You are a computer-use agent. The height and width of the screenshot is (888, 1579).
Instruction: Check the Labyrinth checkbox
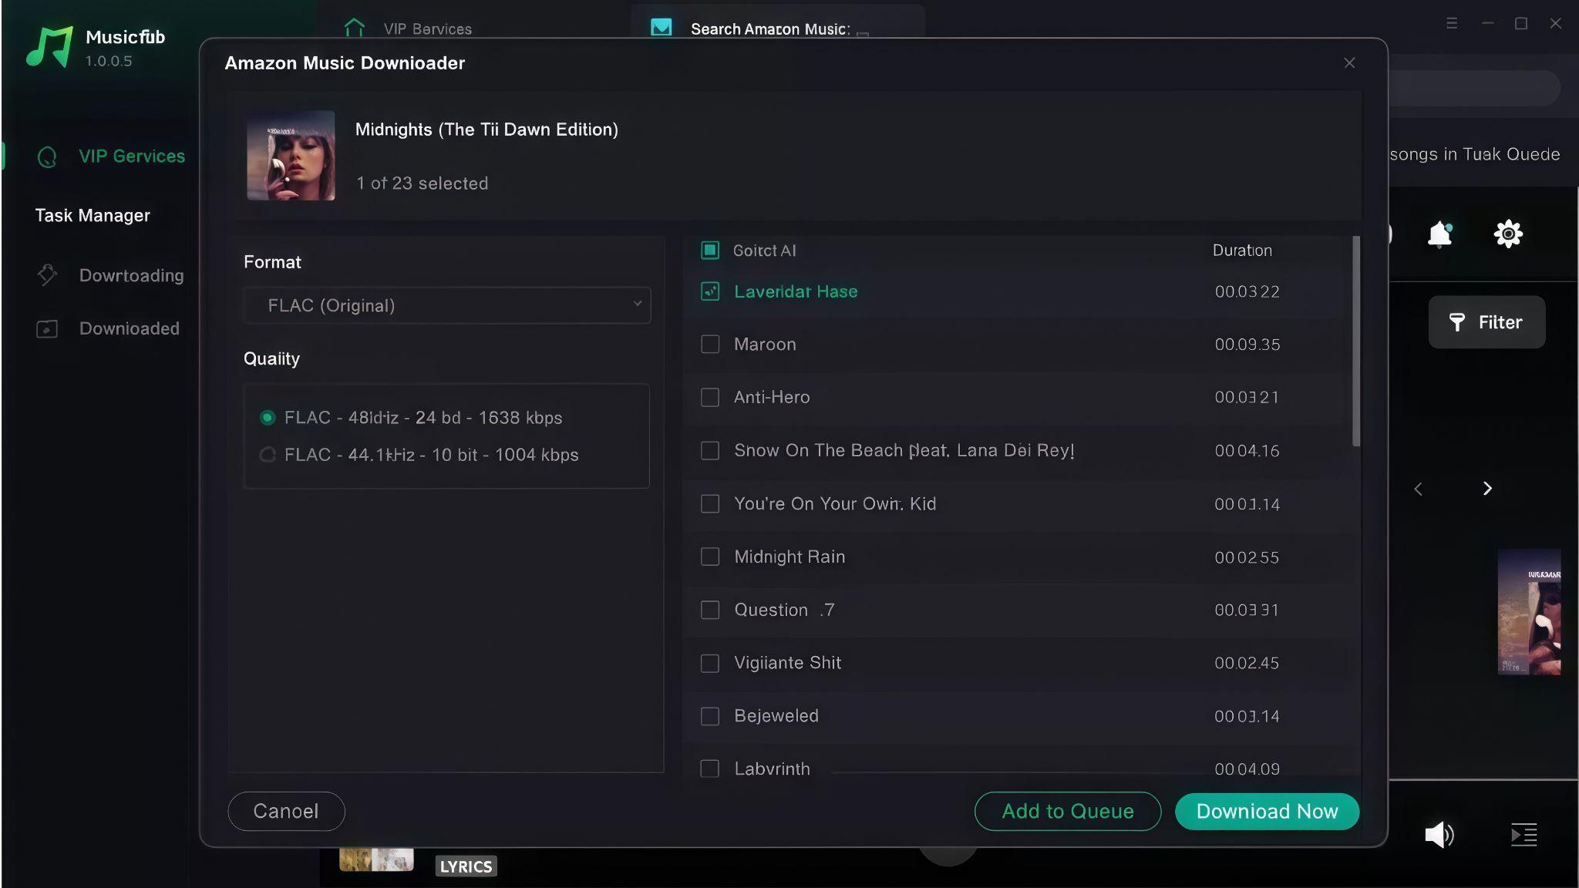pyautogui.click(x=710, y=769)
